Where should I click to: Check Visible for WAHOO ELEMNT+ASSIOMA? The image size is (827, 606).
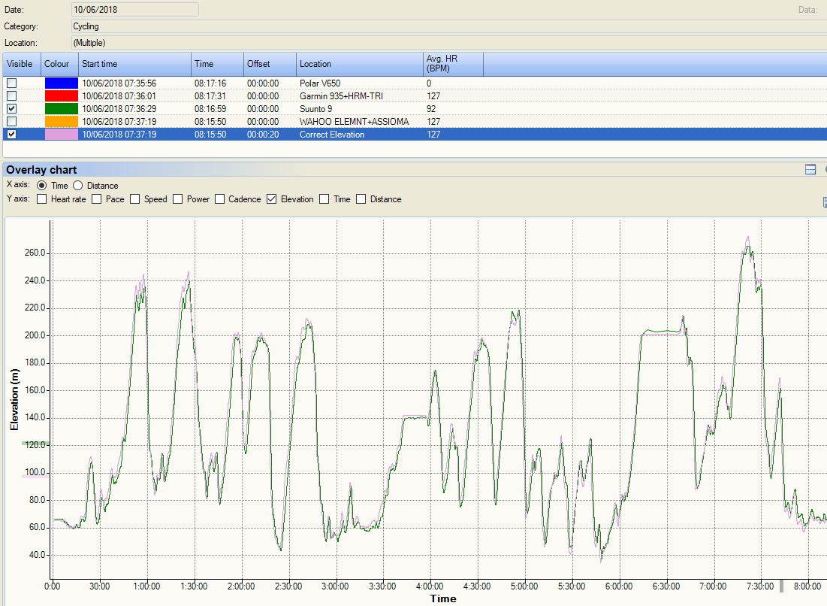pyautogui.click(x=11, y=121)
